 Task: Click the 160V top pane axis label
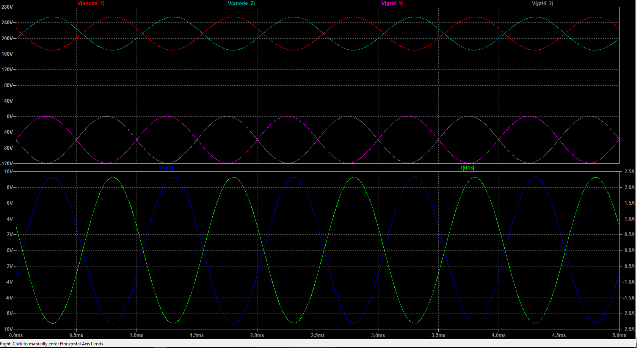[7, 54]
